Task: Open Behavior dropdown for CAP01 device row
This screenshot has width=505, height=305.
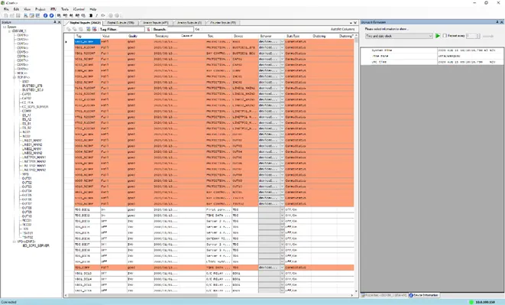Action: (x=282, y=59)
